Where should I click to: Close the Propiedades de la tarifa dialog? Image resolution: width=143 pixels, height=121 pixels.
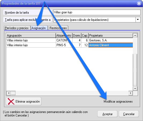139,3
